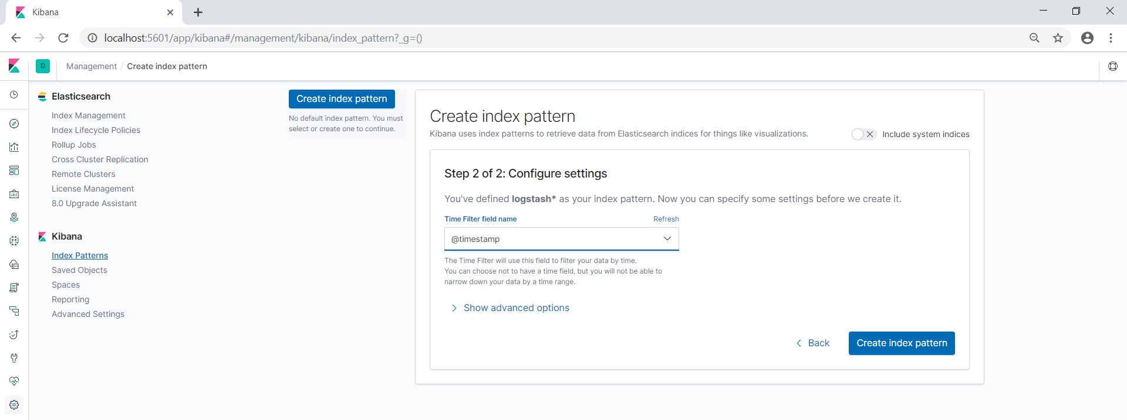Open the Dashboard icon in sidebar
The image size is (1127, 420).
point(14,170)
